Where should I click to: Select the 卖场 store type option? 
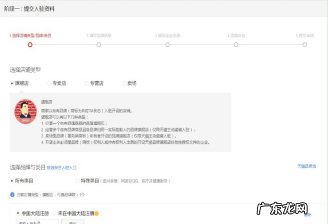tap(124, 83)
